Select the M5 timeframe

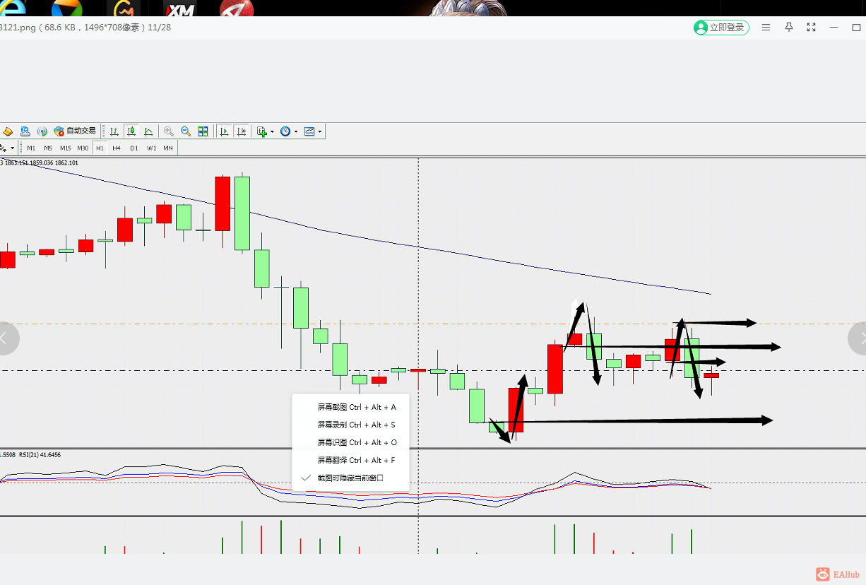tap(48, 148)
